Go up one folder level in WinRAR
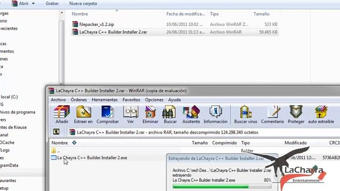This screenshot has height=191, width=340. tap(56, 132)
